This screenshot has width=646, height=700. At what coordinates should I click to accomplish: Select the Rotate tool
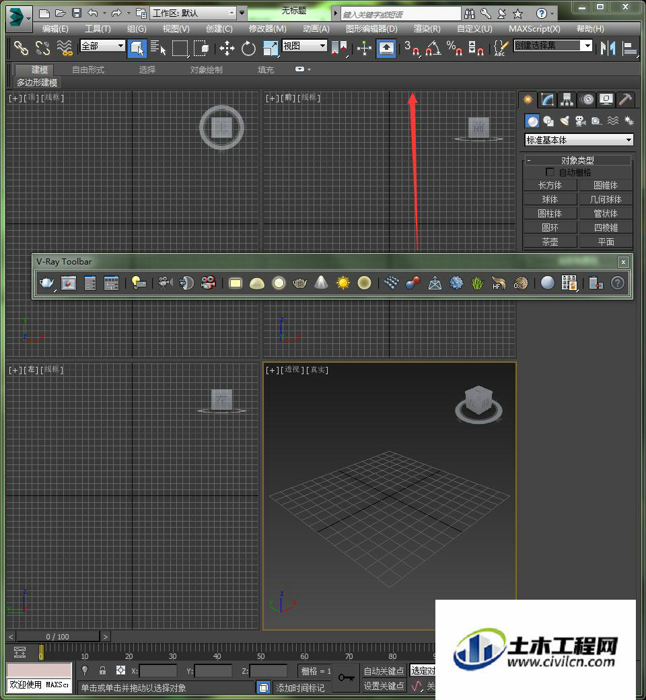click(x=248, y=48)
